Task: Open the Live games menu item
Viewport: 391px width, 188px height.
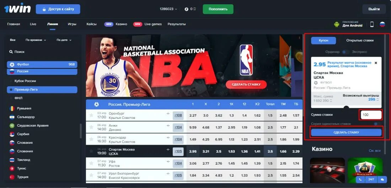Action: click(153, 24)
